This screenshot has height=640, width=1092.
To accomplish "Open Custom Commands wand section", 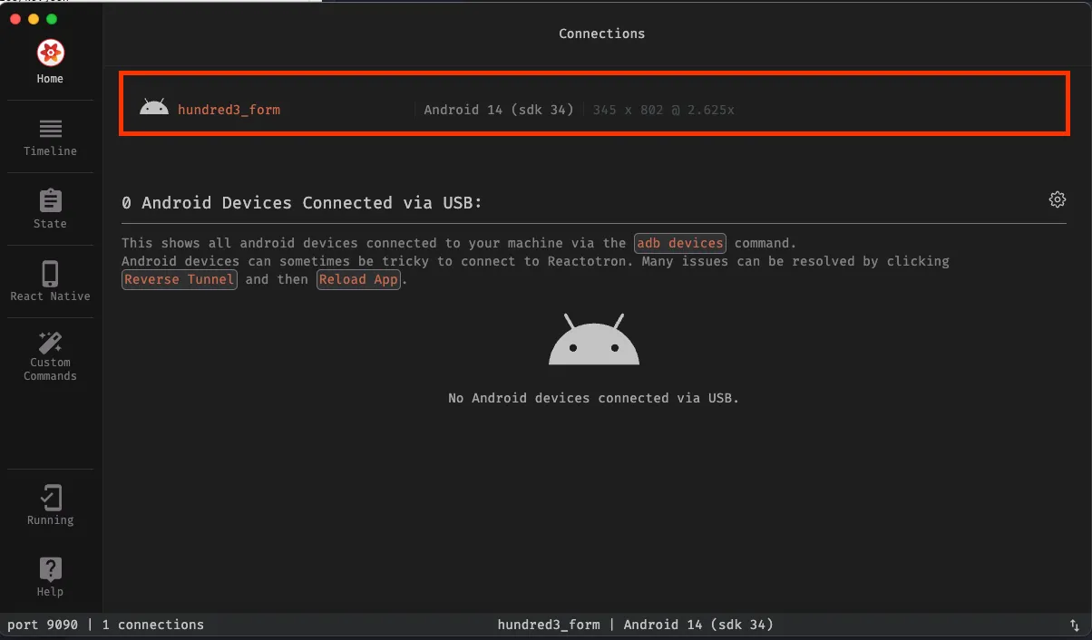I will tap(51, 355).
